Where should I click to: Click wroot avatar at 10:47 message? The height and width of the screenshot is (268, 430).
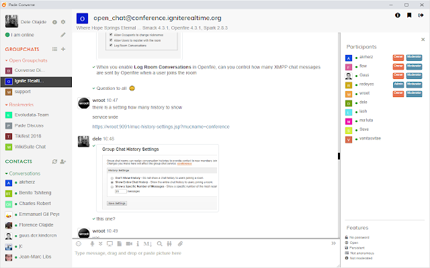pos(84,103)
